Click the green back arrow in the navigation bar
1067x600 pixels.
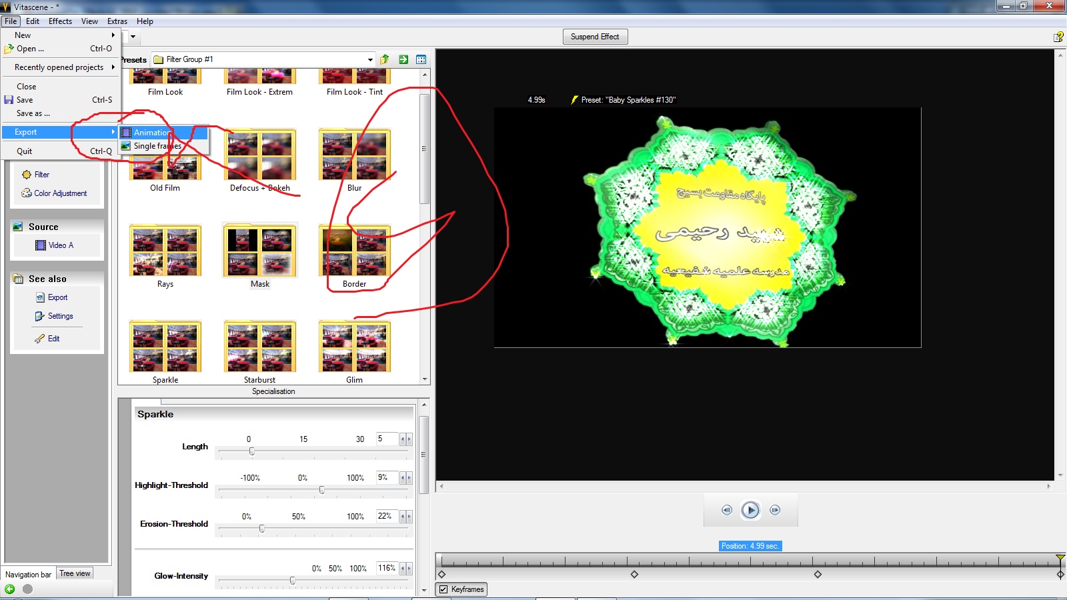click(x=10, y=589)
